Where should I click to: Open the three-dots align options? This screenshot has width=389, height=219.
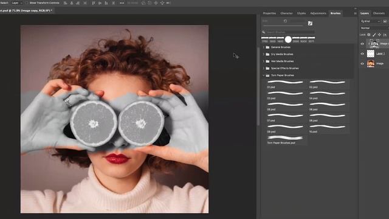pyautogui.click(x=122, y=3)
